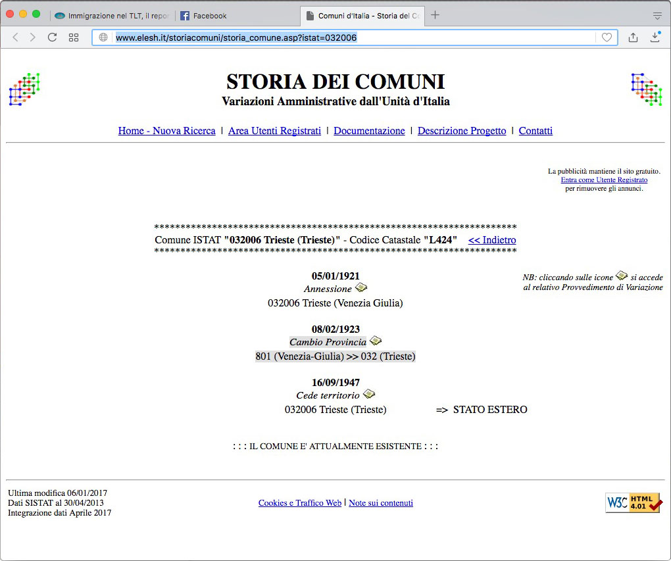Open the tab grid overview icon

point(74,37)
